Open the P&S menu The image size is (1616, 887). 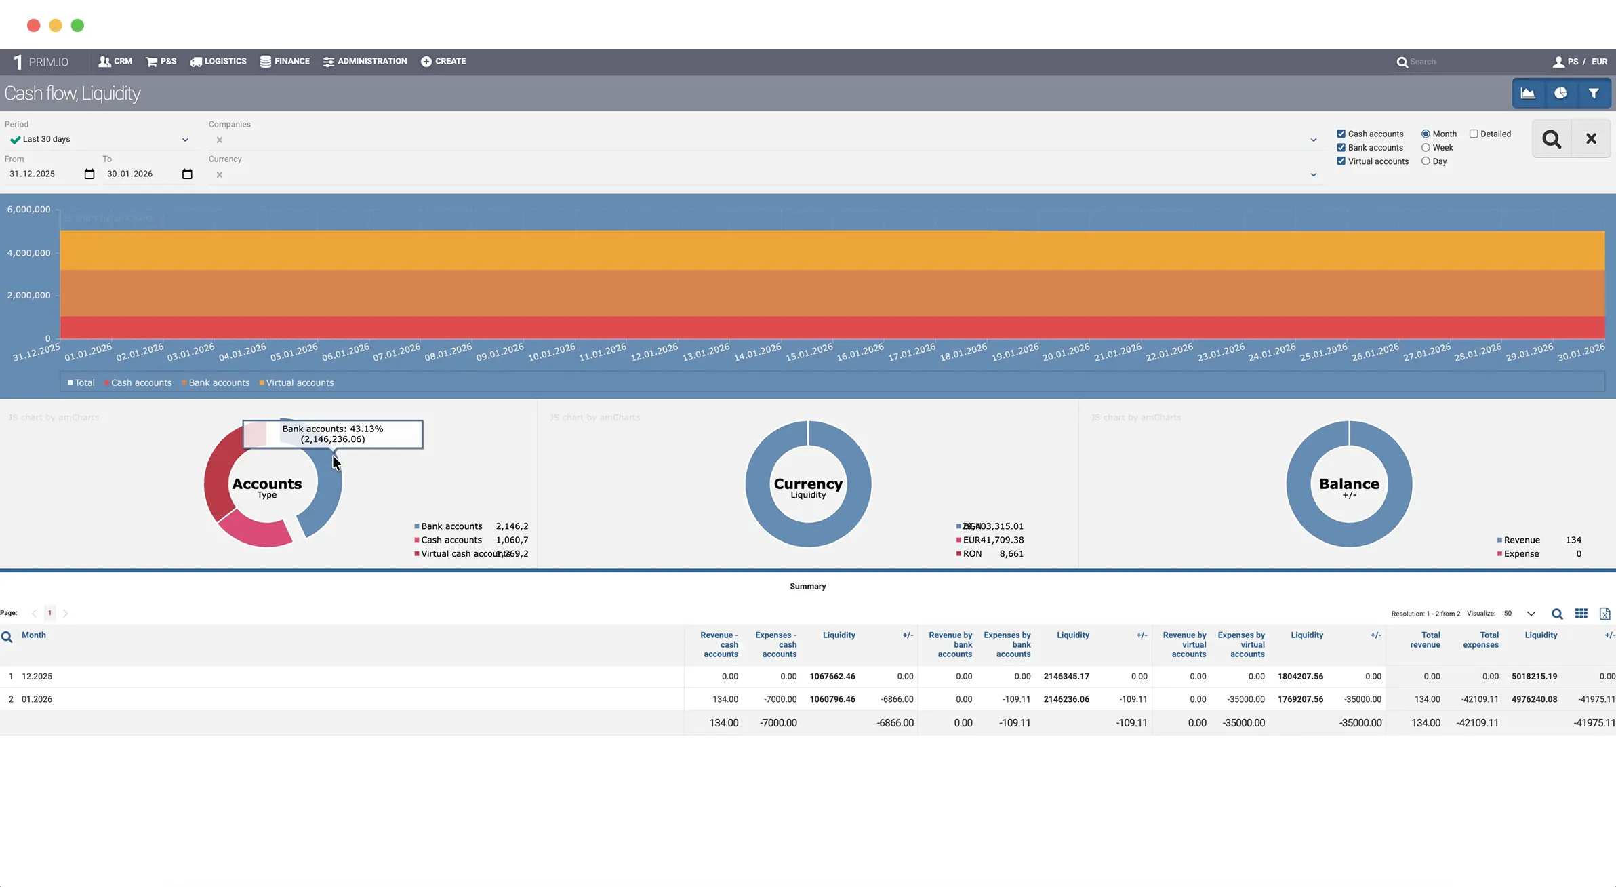pyautogui.click(x=161, y=61)
